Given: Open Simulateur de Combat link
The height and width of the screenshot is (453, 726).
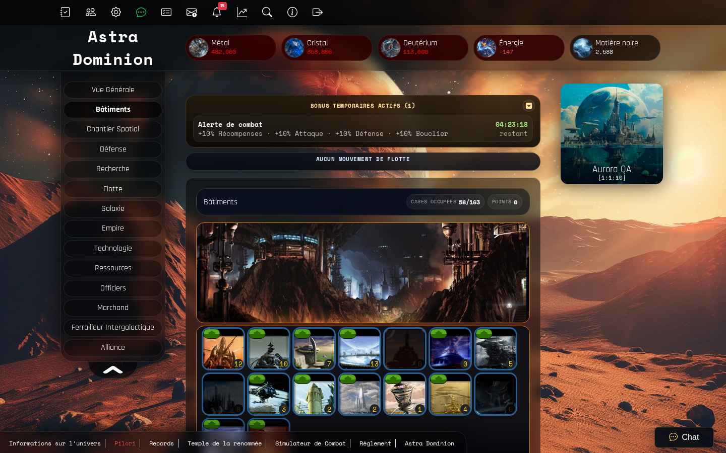Looking at the screenshot, I should point(311,443).
